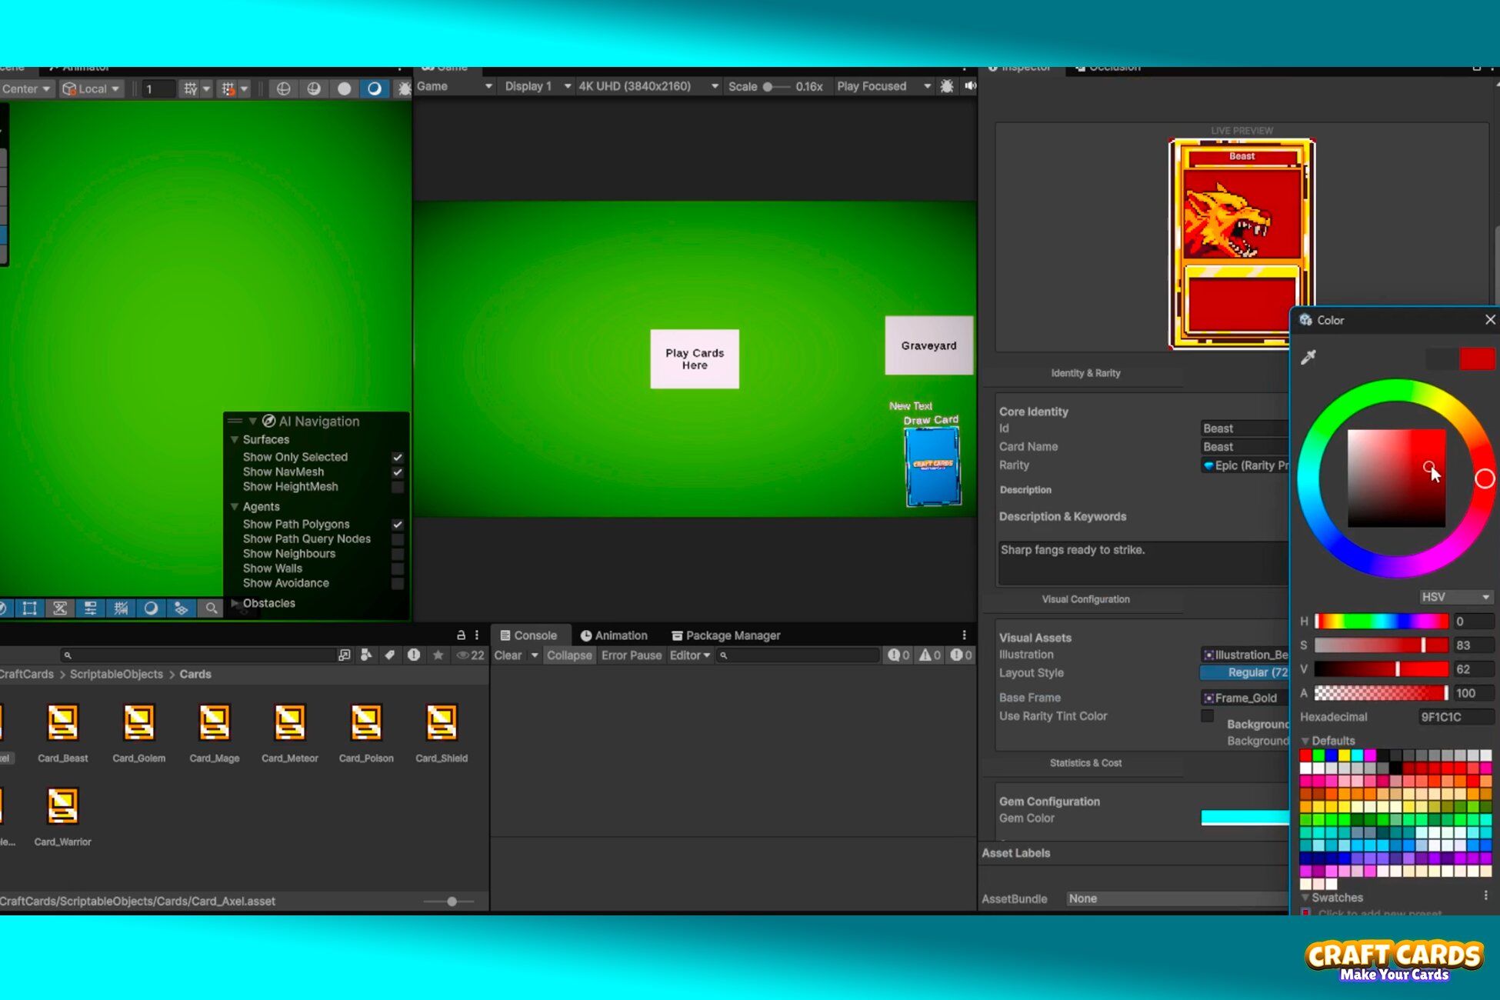Select the Card_Beast asset thumbnail
The width and height of the screenshot is (1500, 1000).
point(62,722)
